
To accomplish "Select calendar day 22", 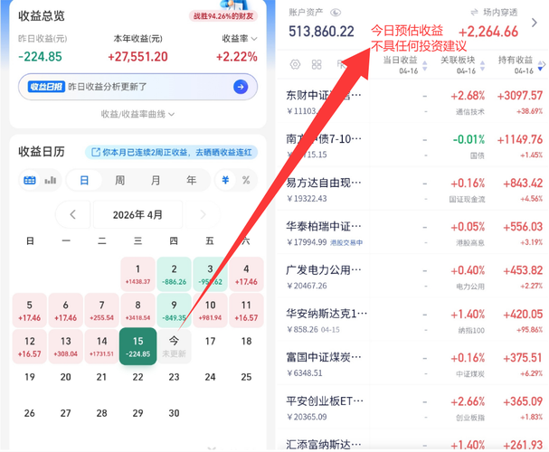I will pyautogui.click(x=138, y=377).
